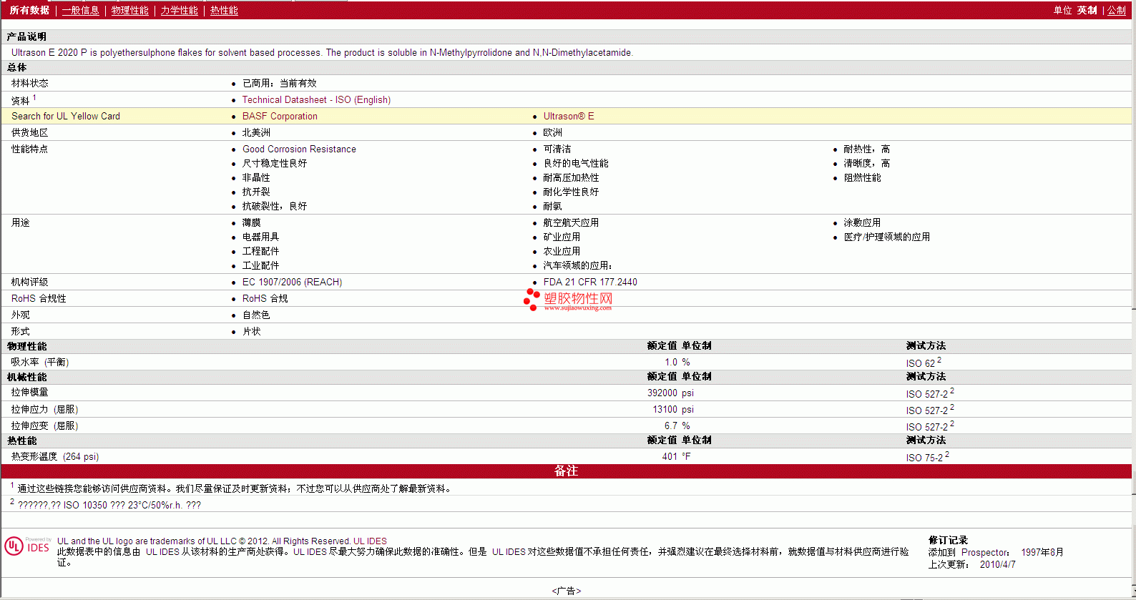1136x600 pixels.
Task: Click the 北美洲 supply region
Action: (256, 132)
